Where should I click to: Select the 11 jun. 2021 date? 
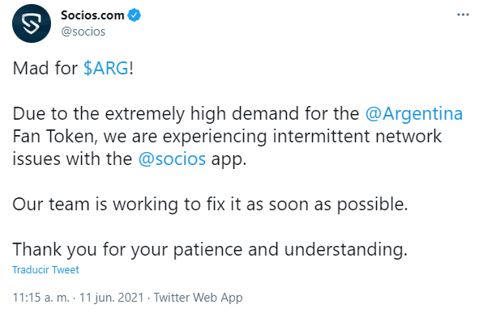(x=112, y=298)
